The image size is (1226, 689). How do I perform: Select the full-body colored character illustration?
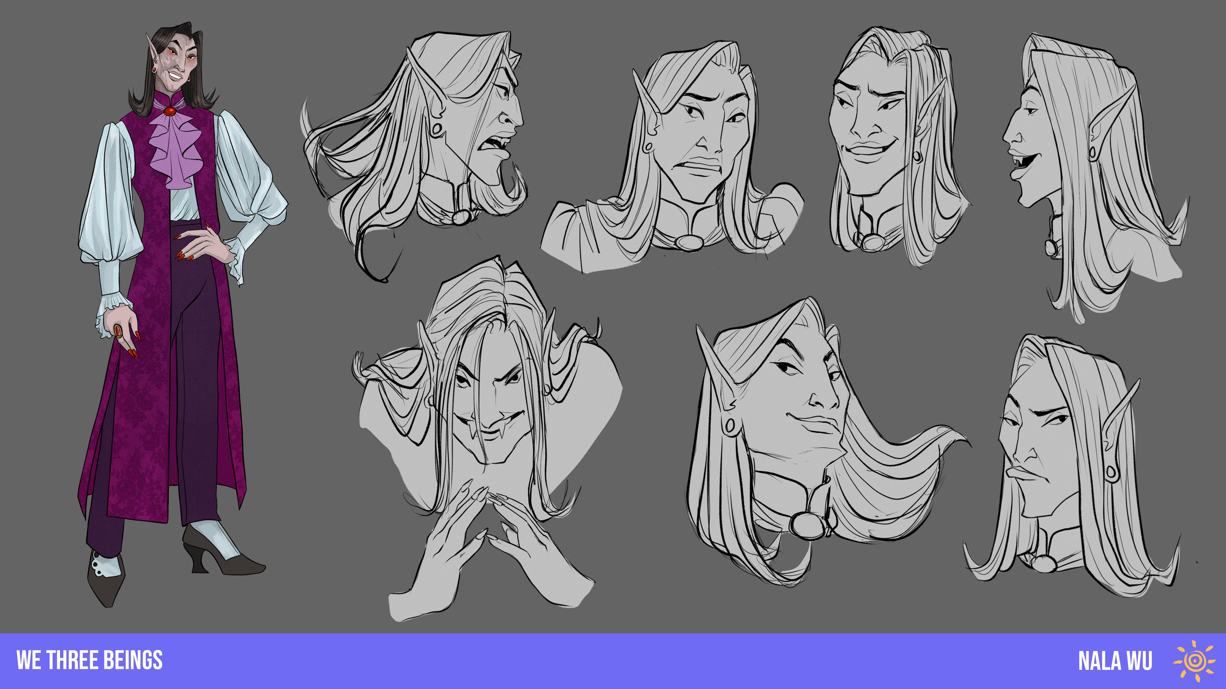click(x=183, y=314)
